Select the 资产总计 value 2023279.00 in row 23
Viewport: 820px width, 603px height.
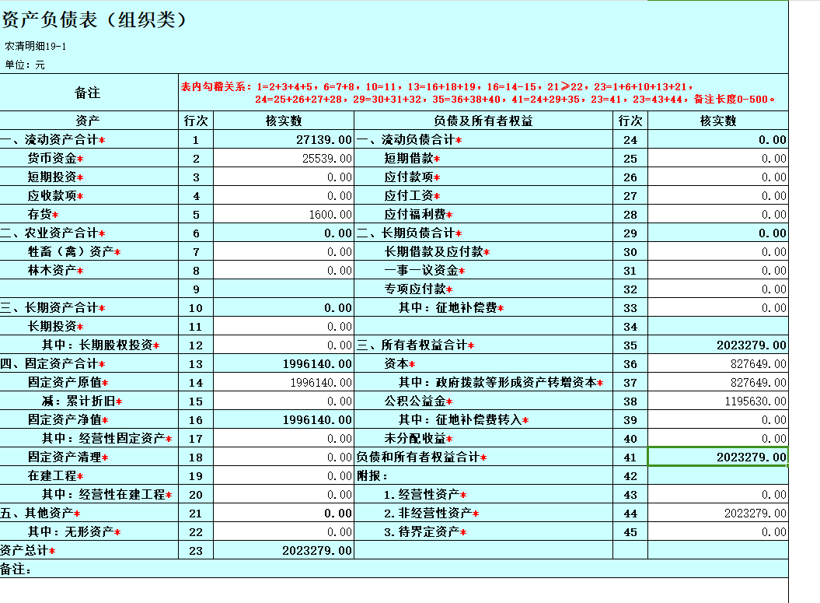tap(284, 551)
